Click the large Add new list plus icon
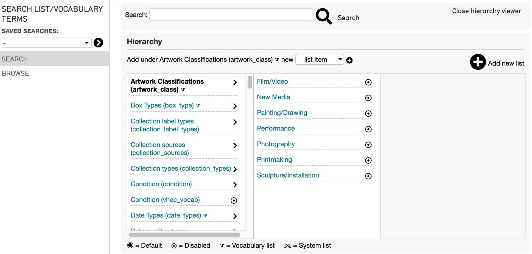Viewport: 532px width, 254px height. [478, 62]
